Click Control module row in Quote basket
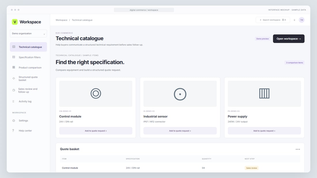This screenshot has width=317, height=178. point(180,168)
